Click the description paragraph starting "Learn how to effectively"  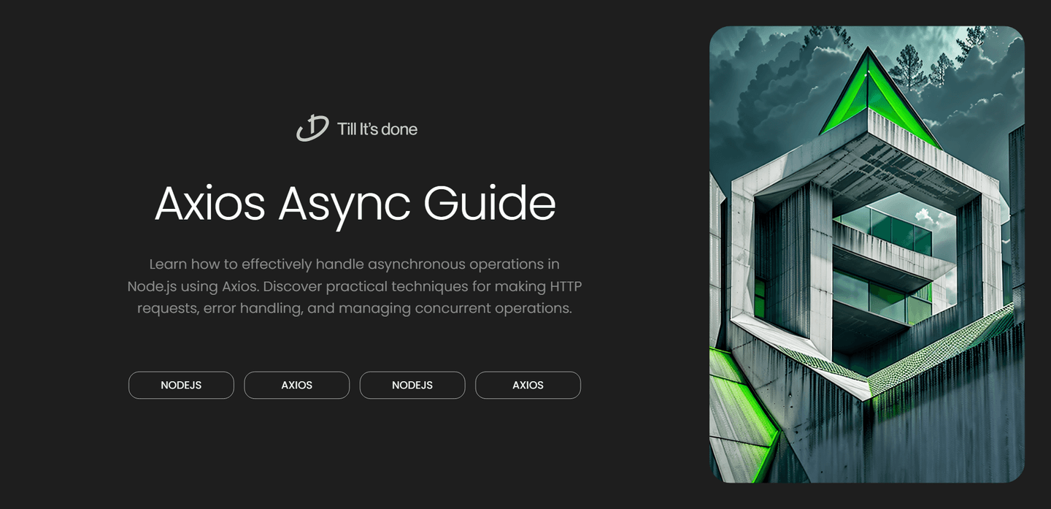[355, 286]
